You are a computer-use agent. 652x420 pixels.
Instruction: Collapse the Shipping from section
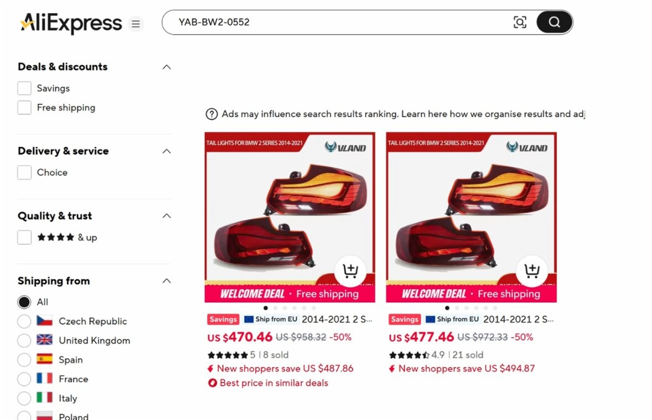[166, 281]
